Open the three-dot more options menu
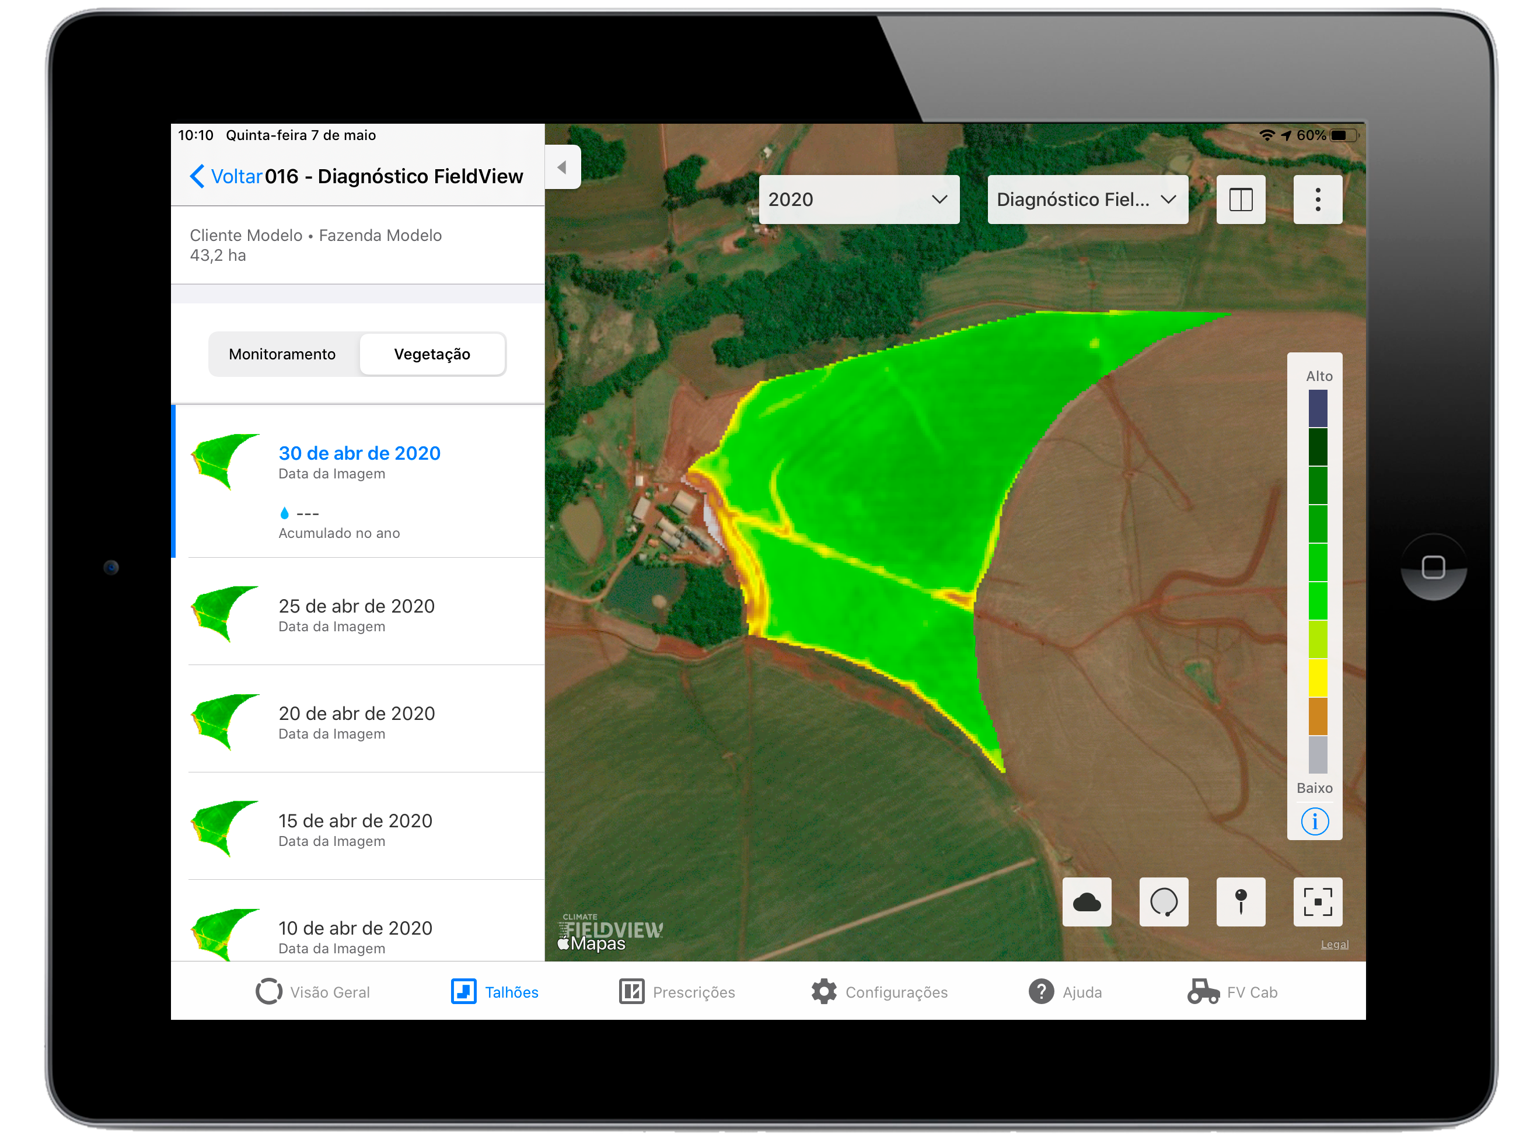Image resolution: width=1537 pixels, height=1147 pixels. [1318, 200]
